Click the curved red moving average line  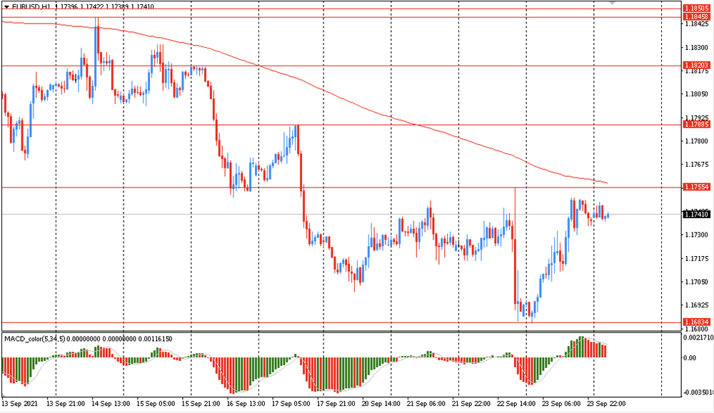[304, 80]
